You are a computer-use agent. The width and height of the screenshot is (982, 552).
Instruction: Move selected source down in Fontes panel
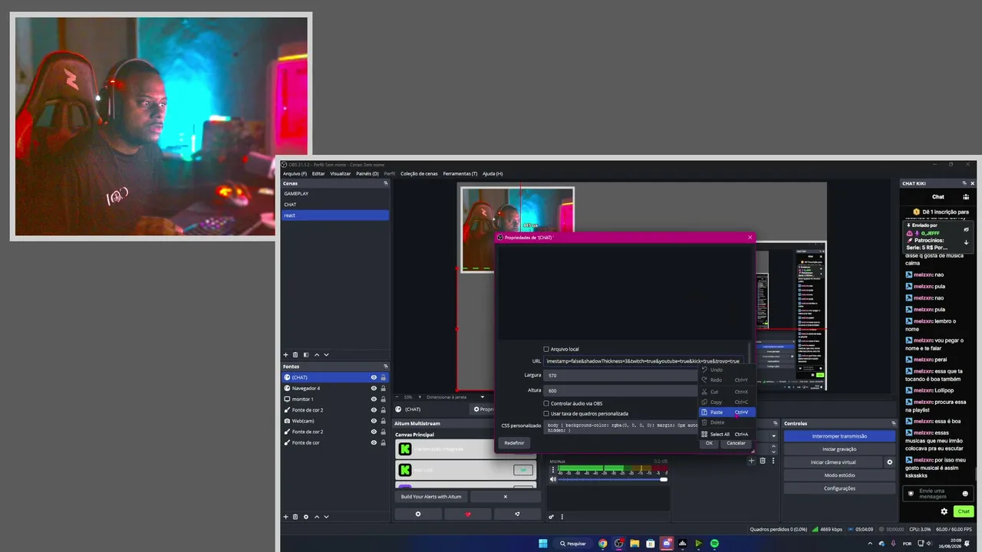(326, 517)
